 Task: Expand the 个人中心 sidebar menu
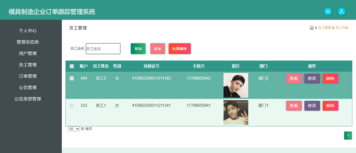pos(30,30)
